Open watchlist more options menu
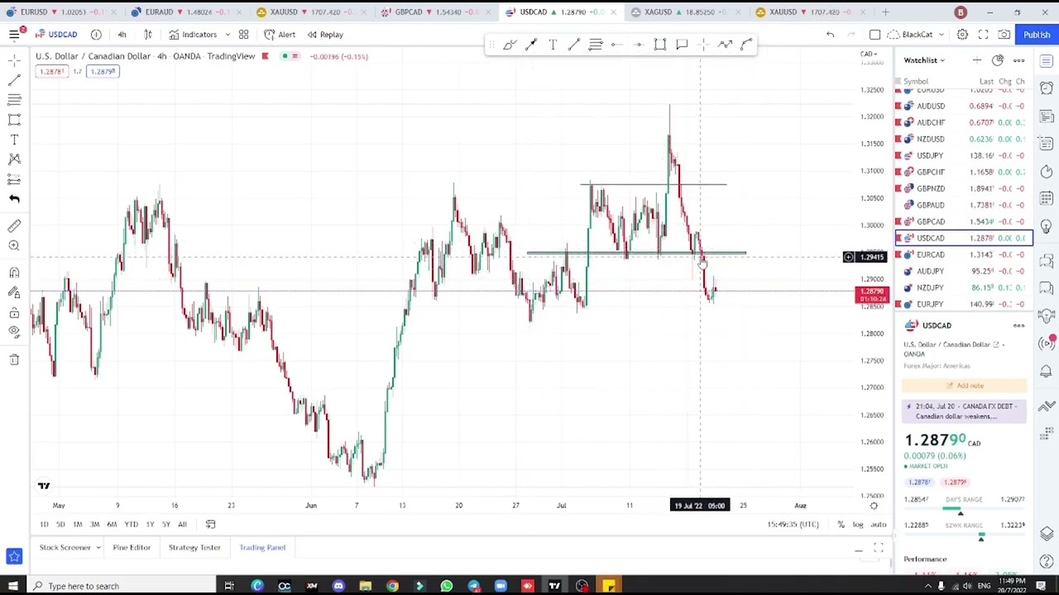1059x595 pixels. click(x=1018, y=60)
